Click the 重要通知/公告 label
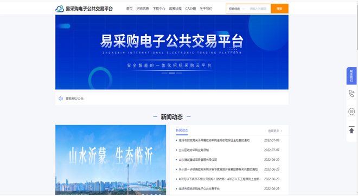The width and height of the screenshot is (358, 196). (x=75, y=99)
